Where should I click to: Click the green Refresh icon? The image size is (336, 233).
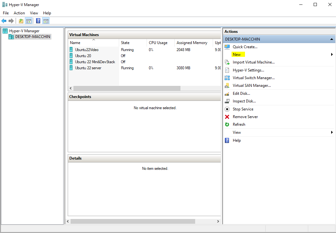(227, 124)
